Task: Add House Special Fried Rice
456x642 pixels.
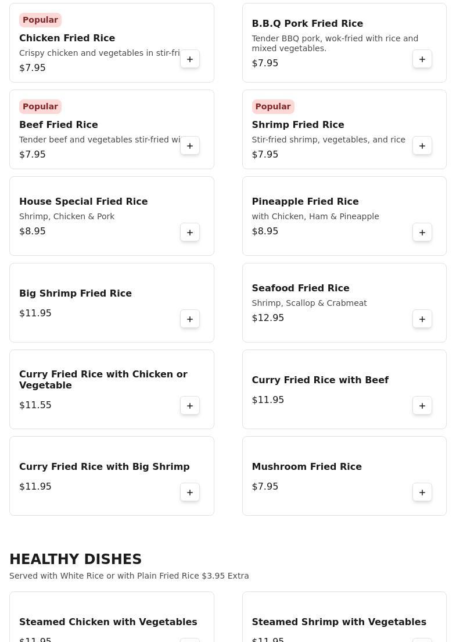Action: (x=190, y=233)
